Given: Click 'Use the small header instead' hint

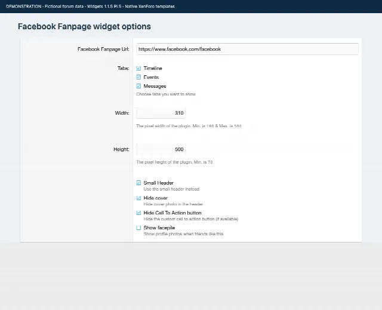Looking at the screenshot, I should tap(171, 189).
